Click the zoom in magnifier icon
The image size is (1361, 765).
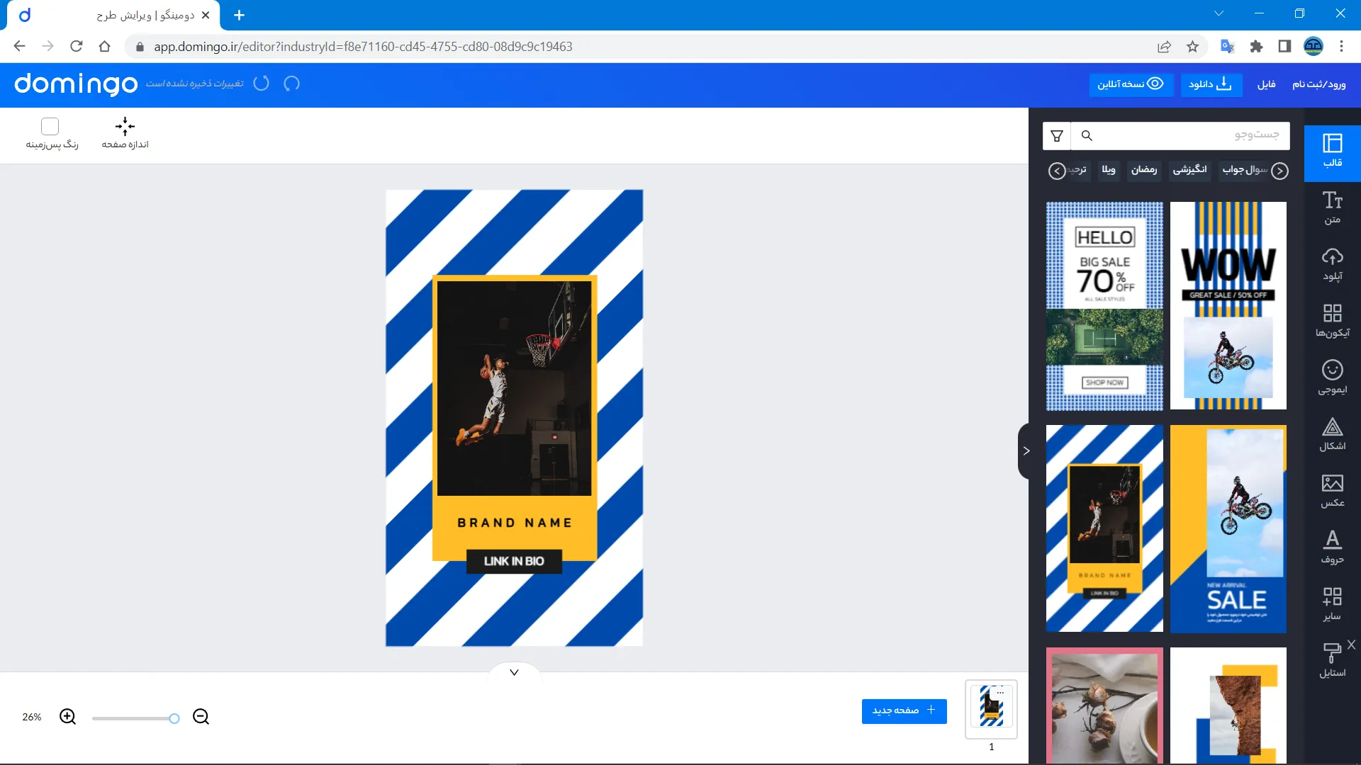point(67,717)
